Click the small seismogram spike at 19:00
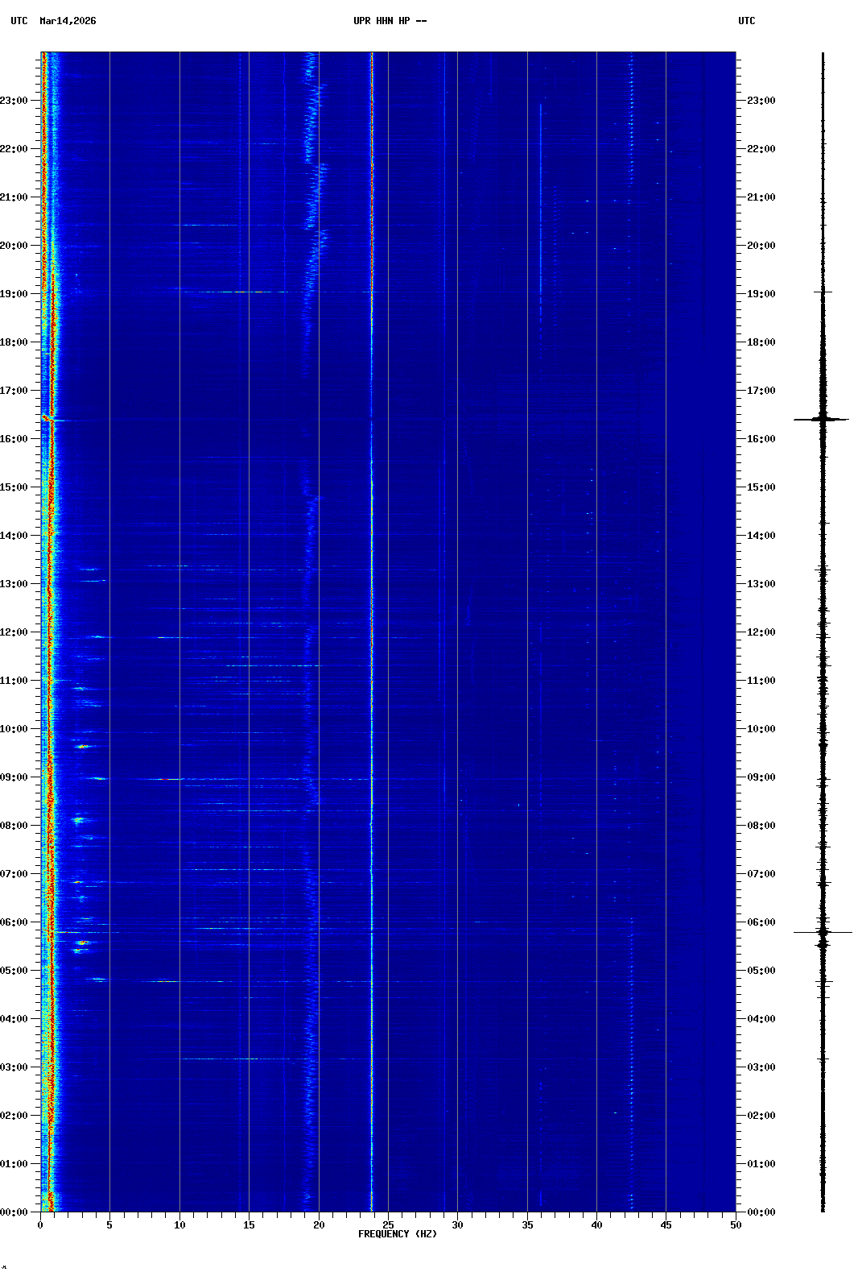This screenshot has width=858, height=1276. 823,292
